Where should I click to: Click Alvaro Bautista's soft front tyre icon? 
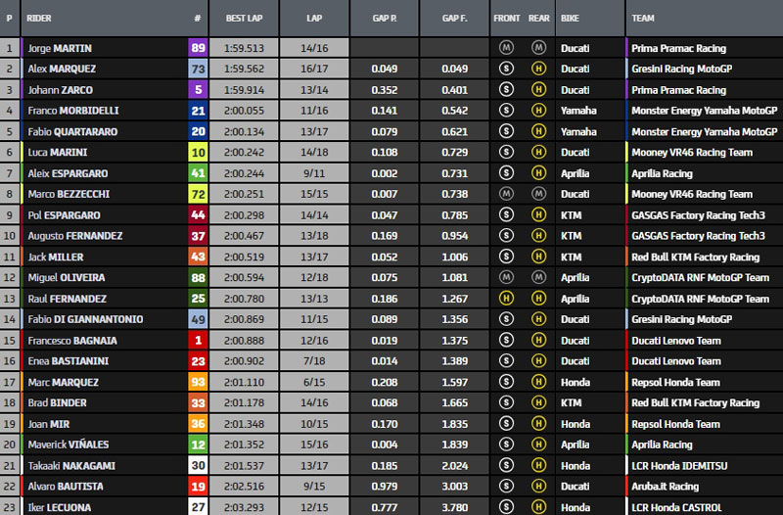[506, 486]
